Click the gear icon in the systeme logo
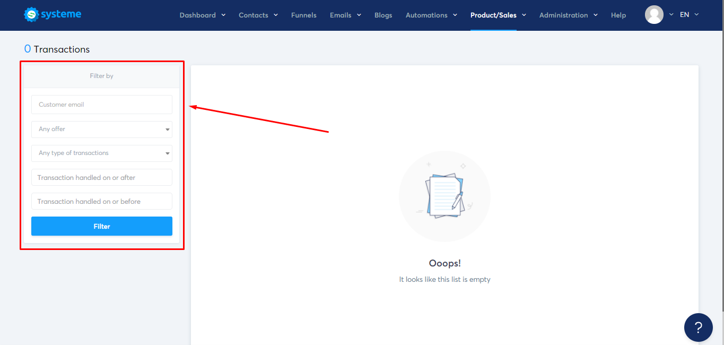Viewport: 724px width, 345px height. pyautogui.click(x=31, y=14)
